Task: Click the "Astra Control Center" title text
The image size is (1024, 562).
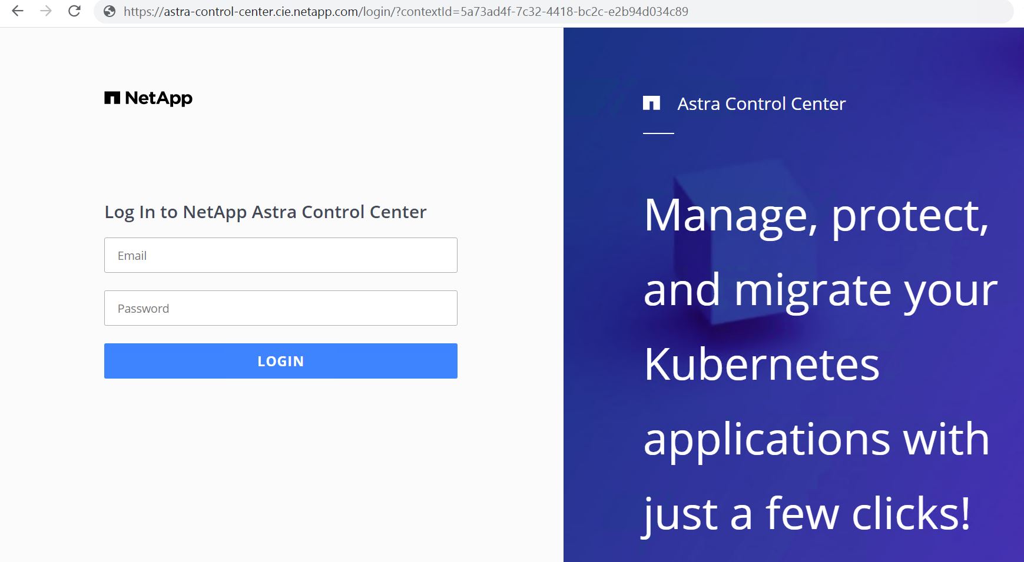Action: [761, 104]
